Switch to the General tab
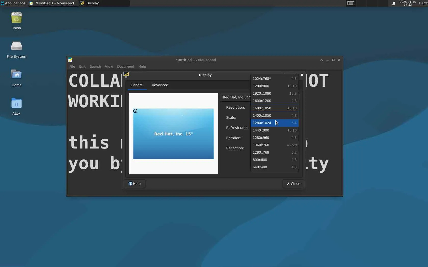Viewport: 428px width, 267px height. (x=137, y=85)
